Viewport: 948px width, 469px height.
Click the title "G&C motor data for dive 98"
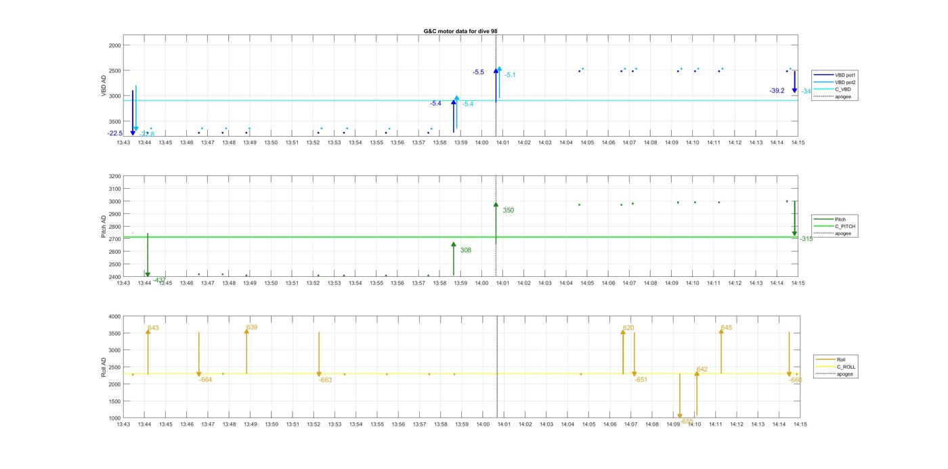(x=460, y=31)
